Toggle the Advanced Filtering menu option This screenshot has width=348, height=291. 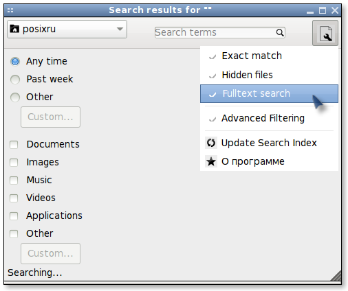[269, 118]
